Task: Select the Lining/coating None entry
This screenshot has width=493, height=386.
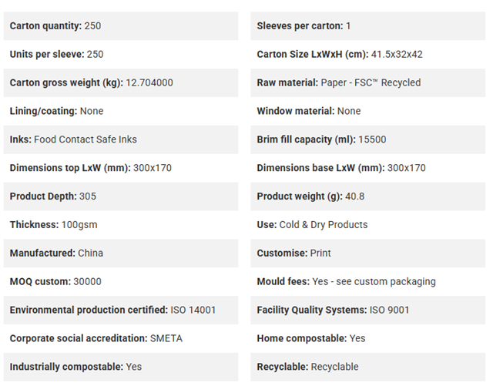Action: (x=56, y=111)
